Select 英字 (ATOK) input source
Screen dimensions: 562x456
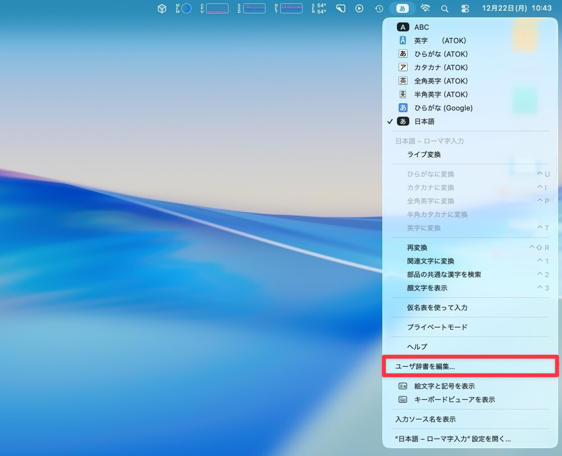470,41
